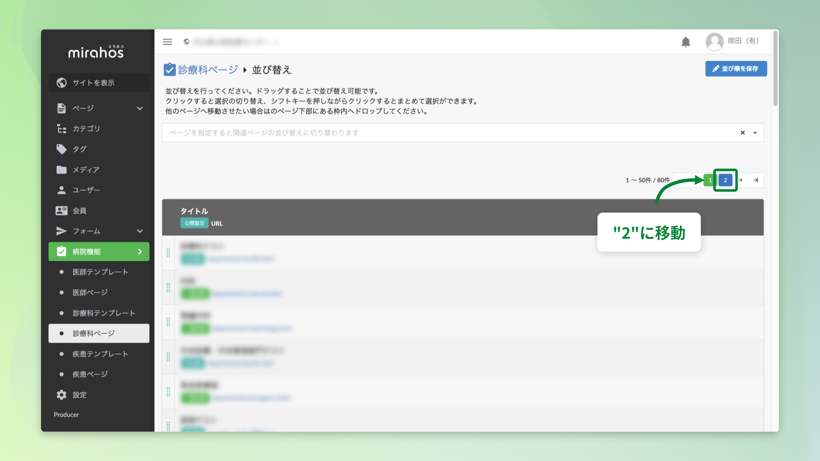Viewport: 820px width, 461px height.
Task: Collapse the フォーム submenu chevron
Action: [140, 231]
